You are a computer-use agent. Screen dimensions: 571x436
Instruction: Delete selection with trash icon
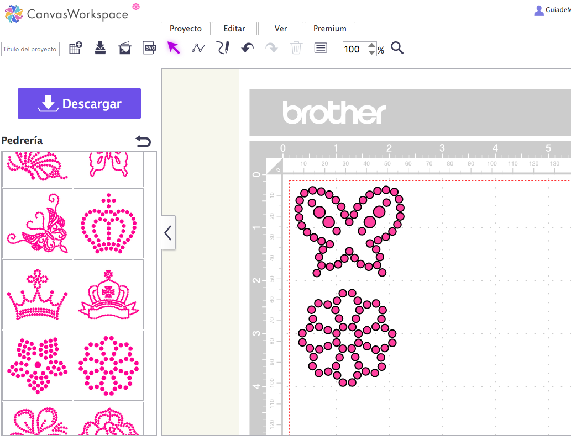point(296,47)
